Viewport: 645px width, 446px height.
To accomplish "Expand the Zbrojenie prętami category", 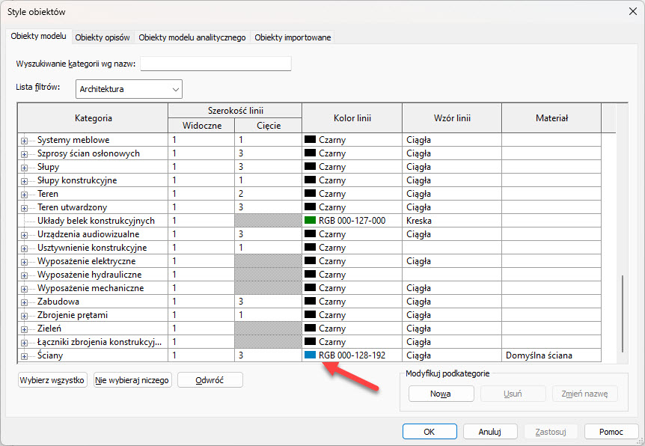I will pos(25,315).
